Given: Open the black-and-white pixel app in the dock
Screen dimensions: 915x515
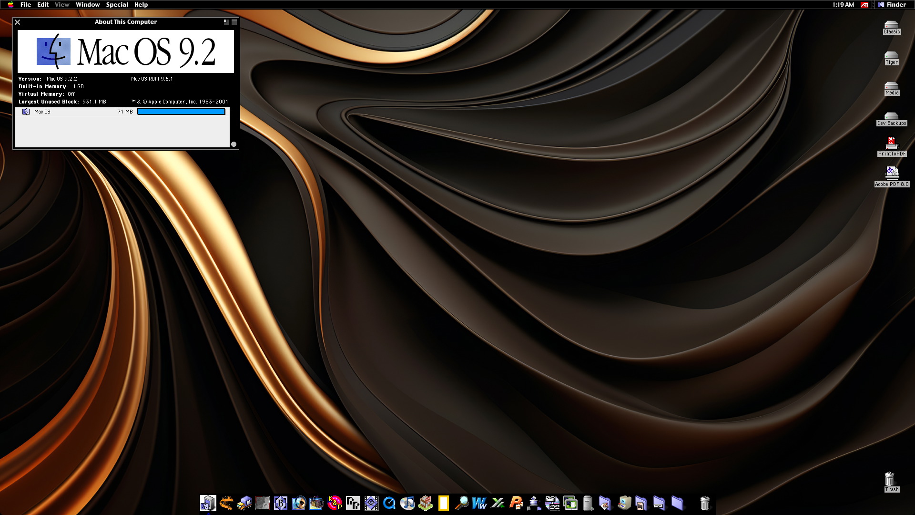Looking at the screenshot, I should (353, 503).
